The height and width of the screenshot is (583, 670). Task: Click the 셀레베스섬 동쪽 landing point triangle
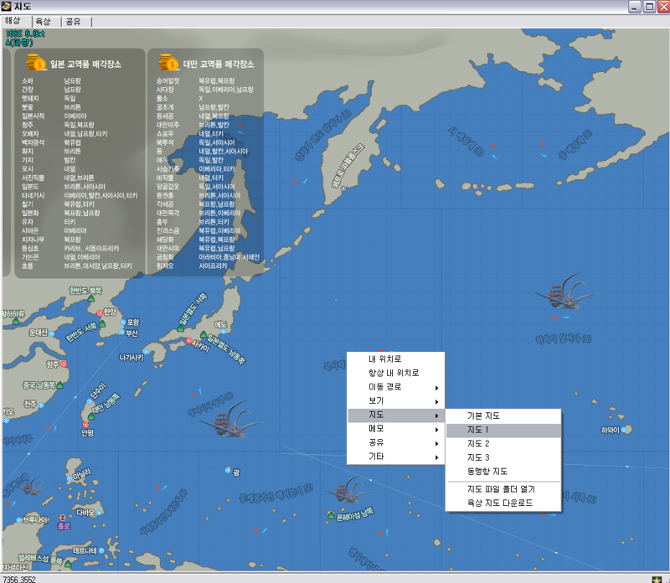[x=68, y=565]
